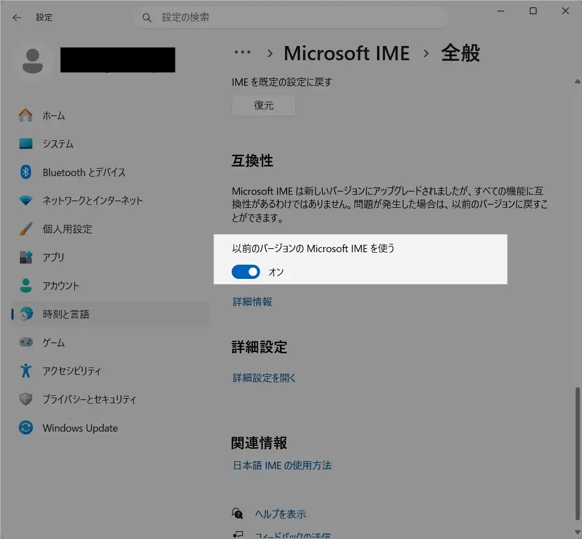The width and height of the screenshot is (582, 539).
Task: Click the プライバシー shield icon
Action: point(26,399)
